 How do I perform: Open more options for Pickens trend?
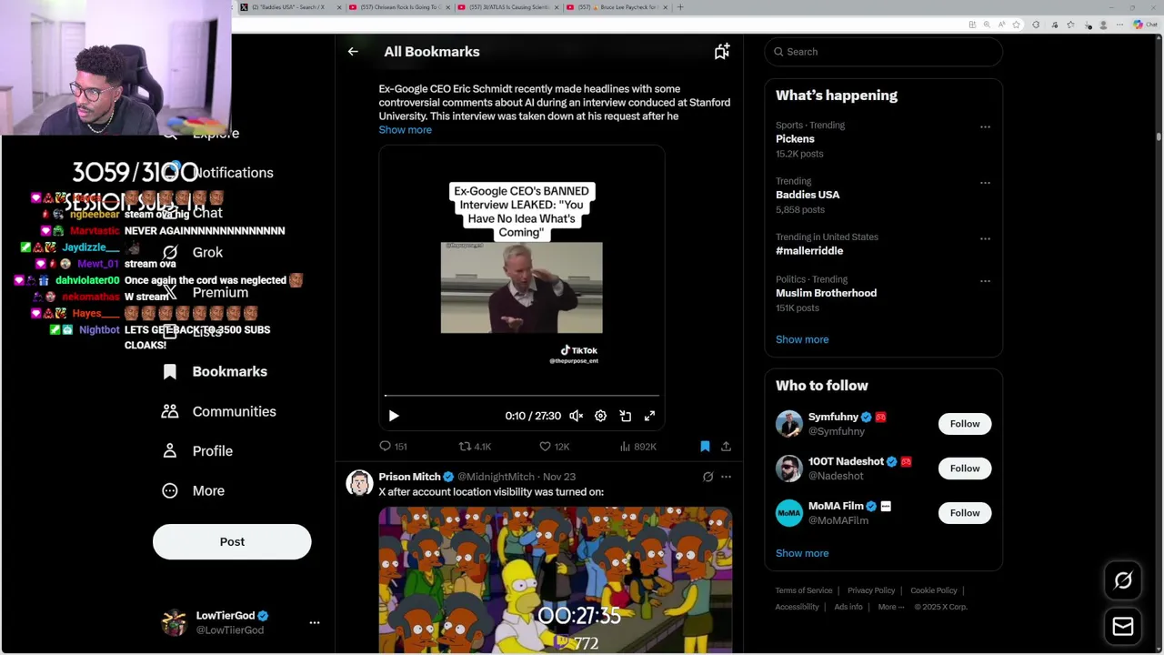coord(985,127)
